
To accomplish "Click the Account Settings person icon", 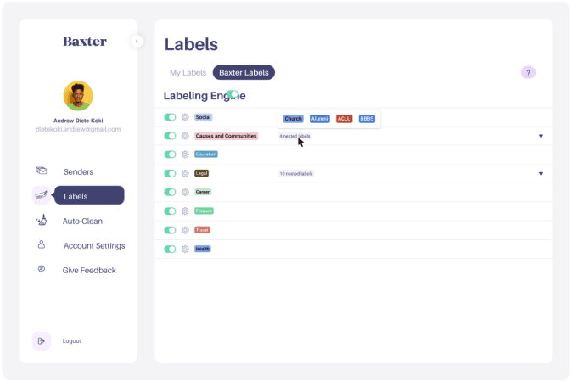I will [41, 245].
